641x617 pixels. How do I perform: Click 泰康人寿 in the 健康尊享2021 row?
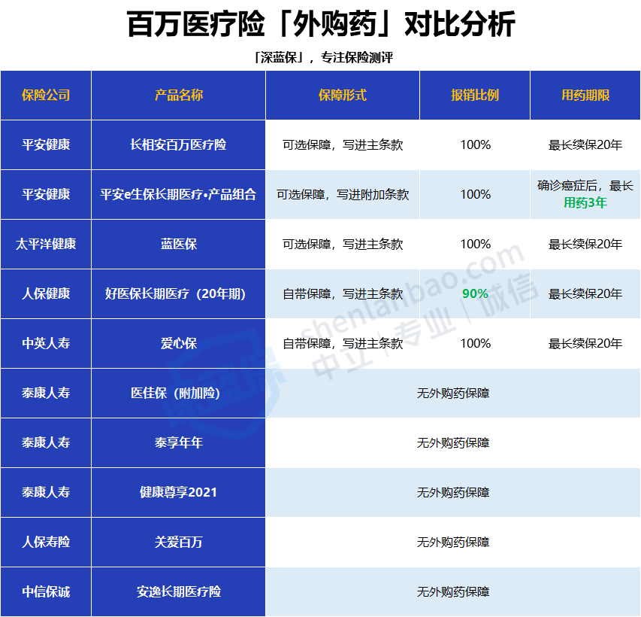pos(46,492)
